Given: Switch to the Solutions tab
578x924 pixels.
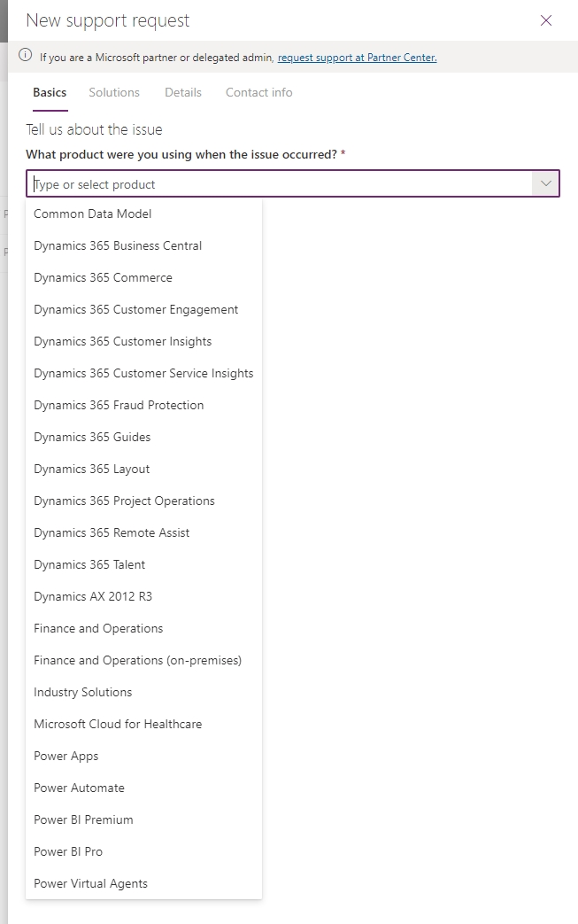Looking at the screenshot, I should (114, 92).
